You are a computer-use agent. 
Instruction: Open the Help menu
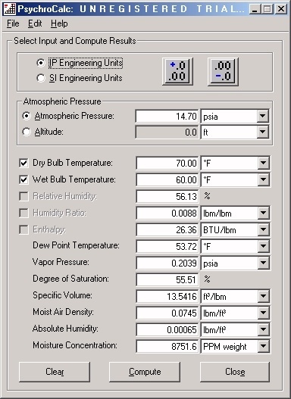click(59, 23)
